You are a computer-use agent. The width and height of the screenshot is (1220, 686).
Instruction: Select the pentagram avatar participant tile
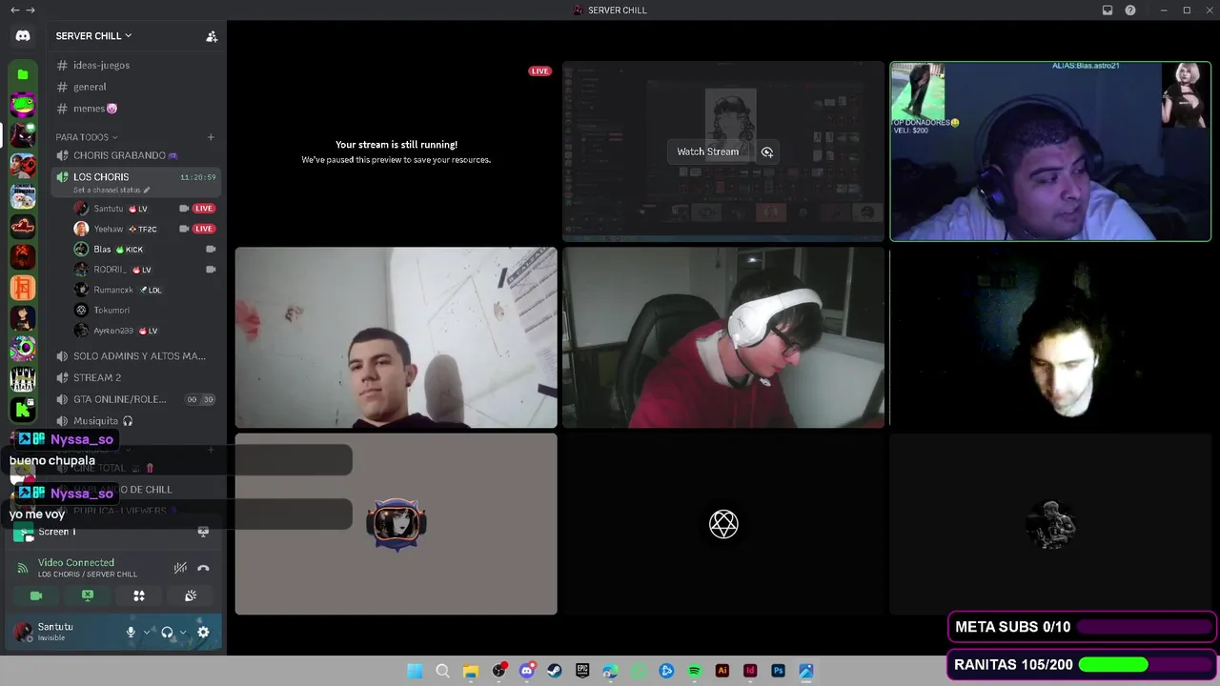tap(723, 524)
